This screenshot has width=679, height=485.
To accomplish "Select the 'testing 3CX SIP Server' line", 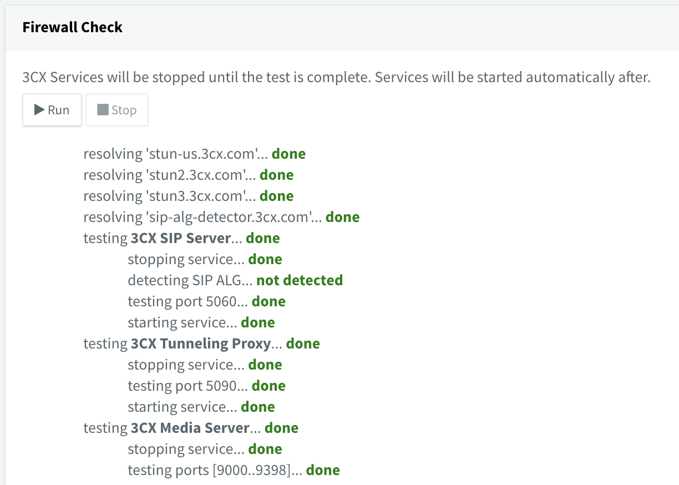I will 181,238.
